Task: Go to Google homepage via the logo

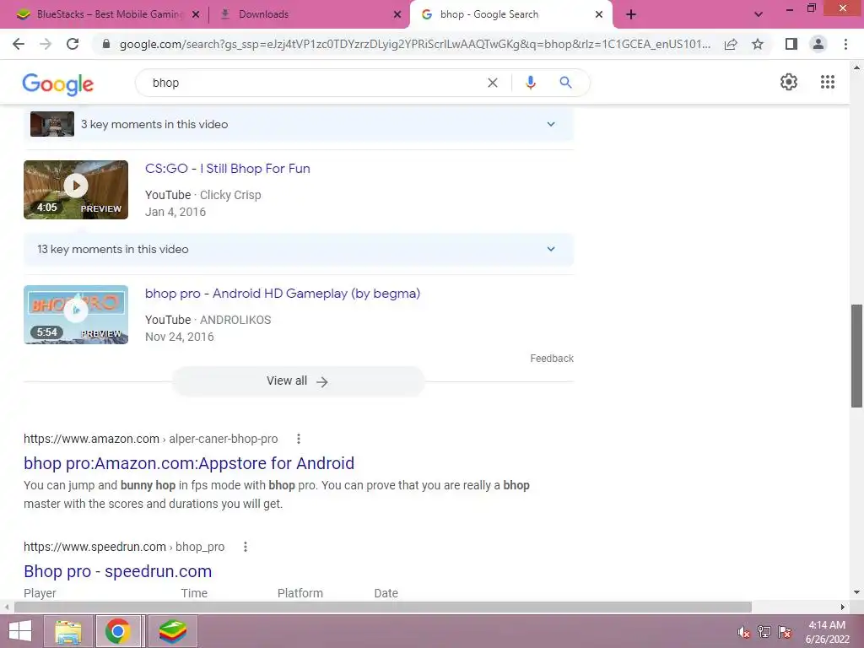Action: pos(58,84)
